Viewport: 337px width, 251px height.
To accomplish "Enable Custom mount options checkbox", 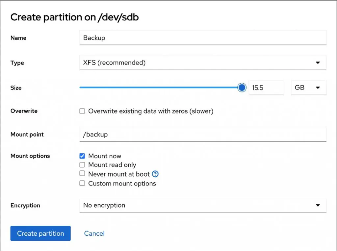I will coord(82,184).
